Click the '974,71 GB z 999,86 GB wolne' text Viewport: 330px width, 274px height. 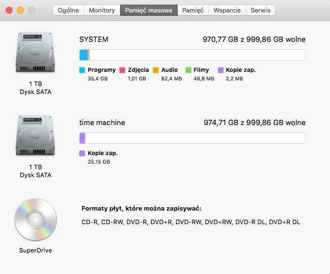click(255, 122)
